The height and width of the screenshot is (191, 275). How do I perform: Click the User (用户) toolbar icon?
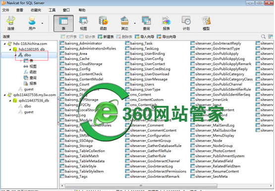point(32,23)
